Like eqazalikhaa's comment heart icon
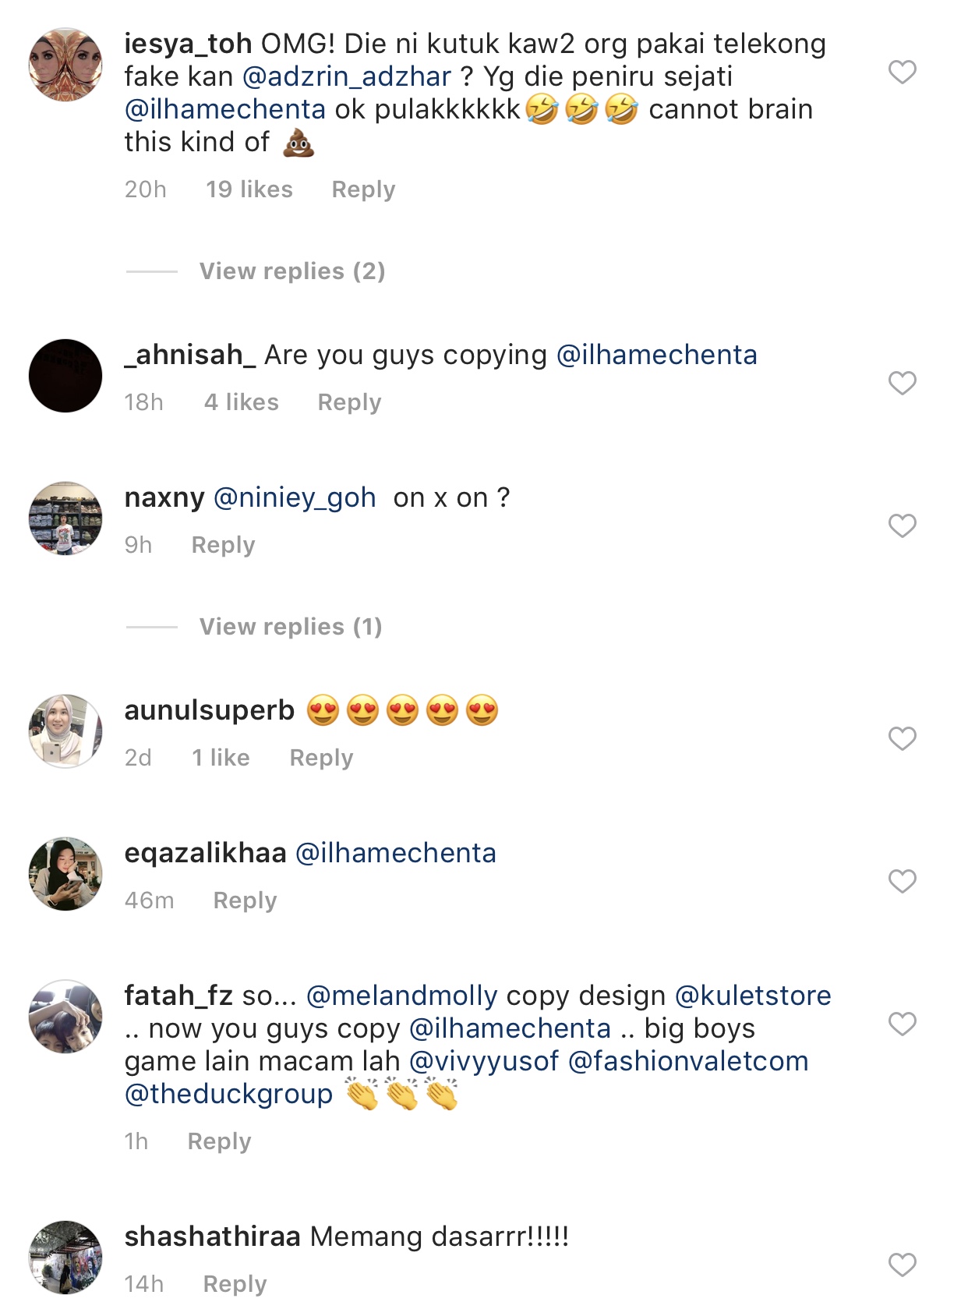Viewport: 968px width, 1302px height. pos(902,881)
